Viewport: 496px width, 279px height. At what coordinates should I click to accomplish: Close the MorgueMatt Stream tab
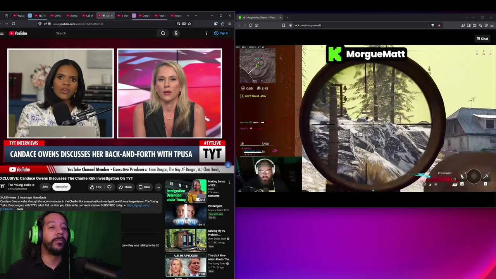pyautogui.click(x=280, y=17)
